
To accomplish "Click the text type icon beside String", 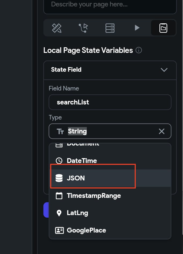I will (x=60, y=131).
